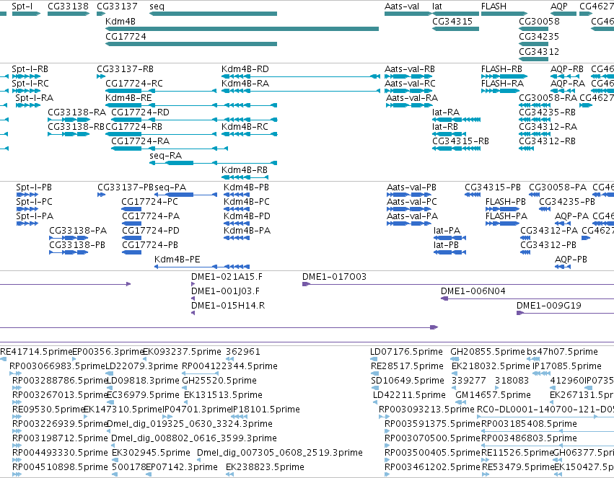Click the CG34235 gene label
Viewport: 614px width, 478px height.
point(539,36)
